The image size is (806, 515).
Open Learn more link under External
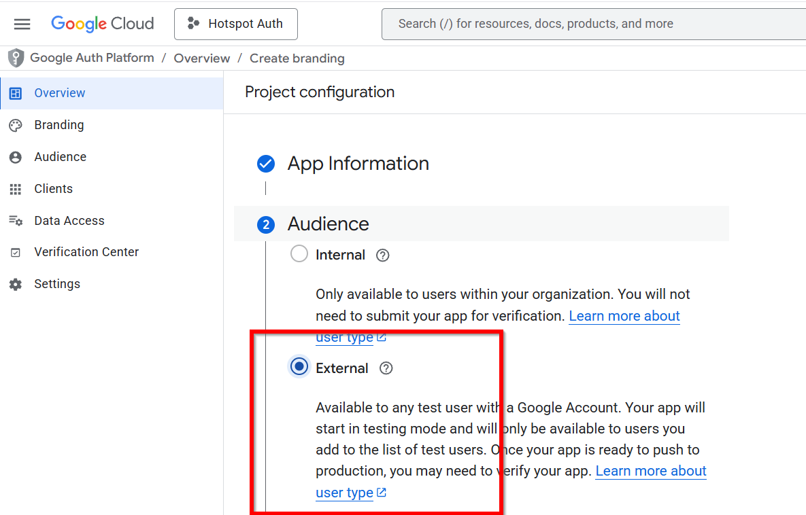coord(650,472)
